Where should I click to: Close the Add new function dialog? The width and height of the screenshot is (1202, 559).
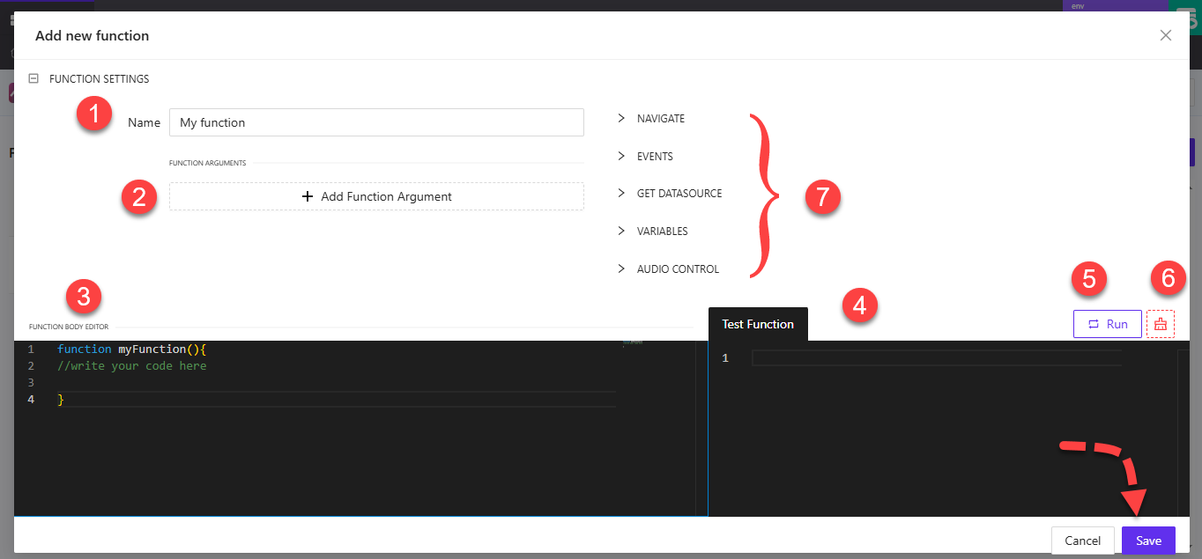coord(1165,35)
